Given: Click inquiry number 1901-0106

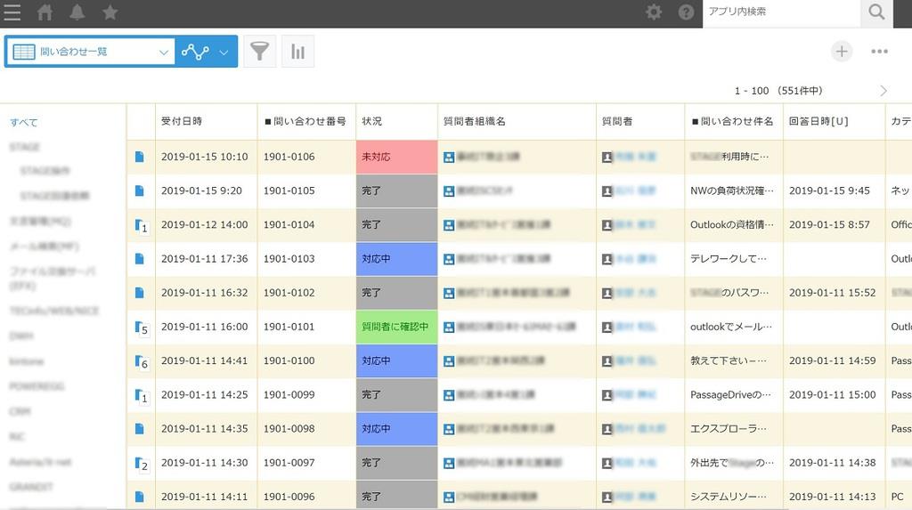Looking at the screenshot, I should point(289,157).
